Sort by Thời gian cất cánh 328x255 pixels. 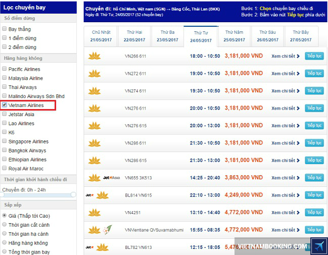click(x=4, y=224)
